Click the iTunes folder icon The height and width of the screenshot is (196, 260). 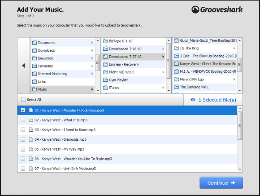[x=105, y=88]
